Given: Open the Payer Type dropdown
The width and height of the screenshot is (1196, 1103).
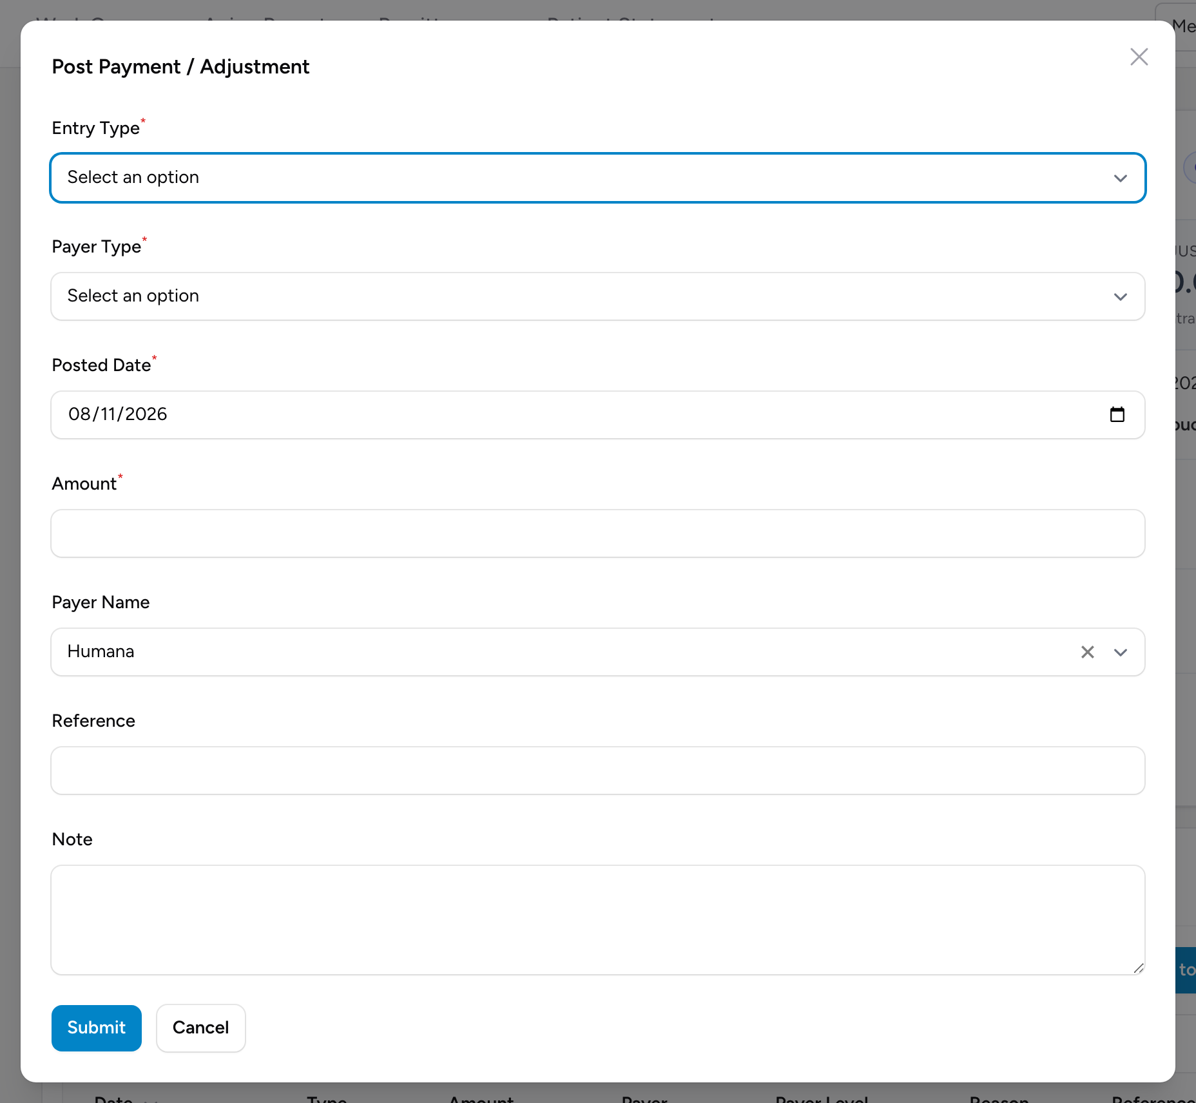Looking at the screenshot, I should (x=598, y=296).
